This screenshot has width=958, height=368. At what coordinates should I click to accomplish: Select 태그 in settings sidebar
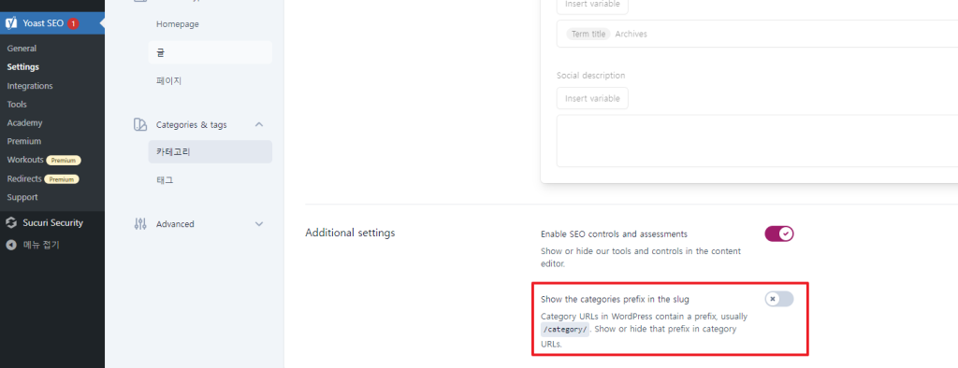210,180
